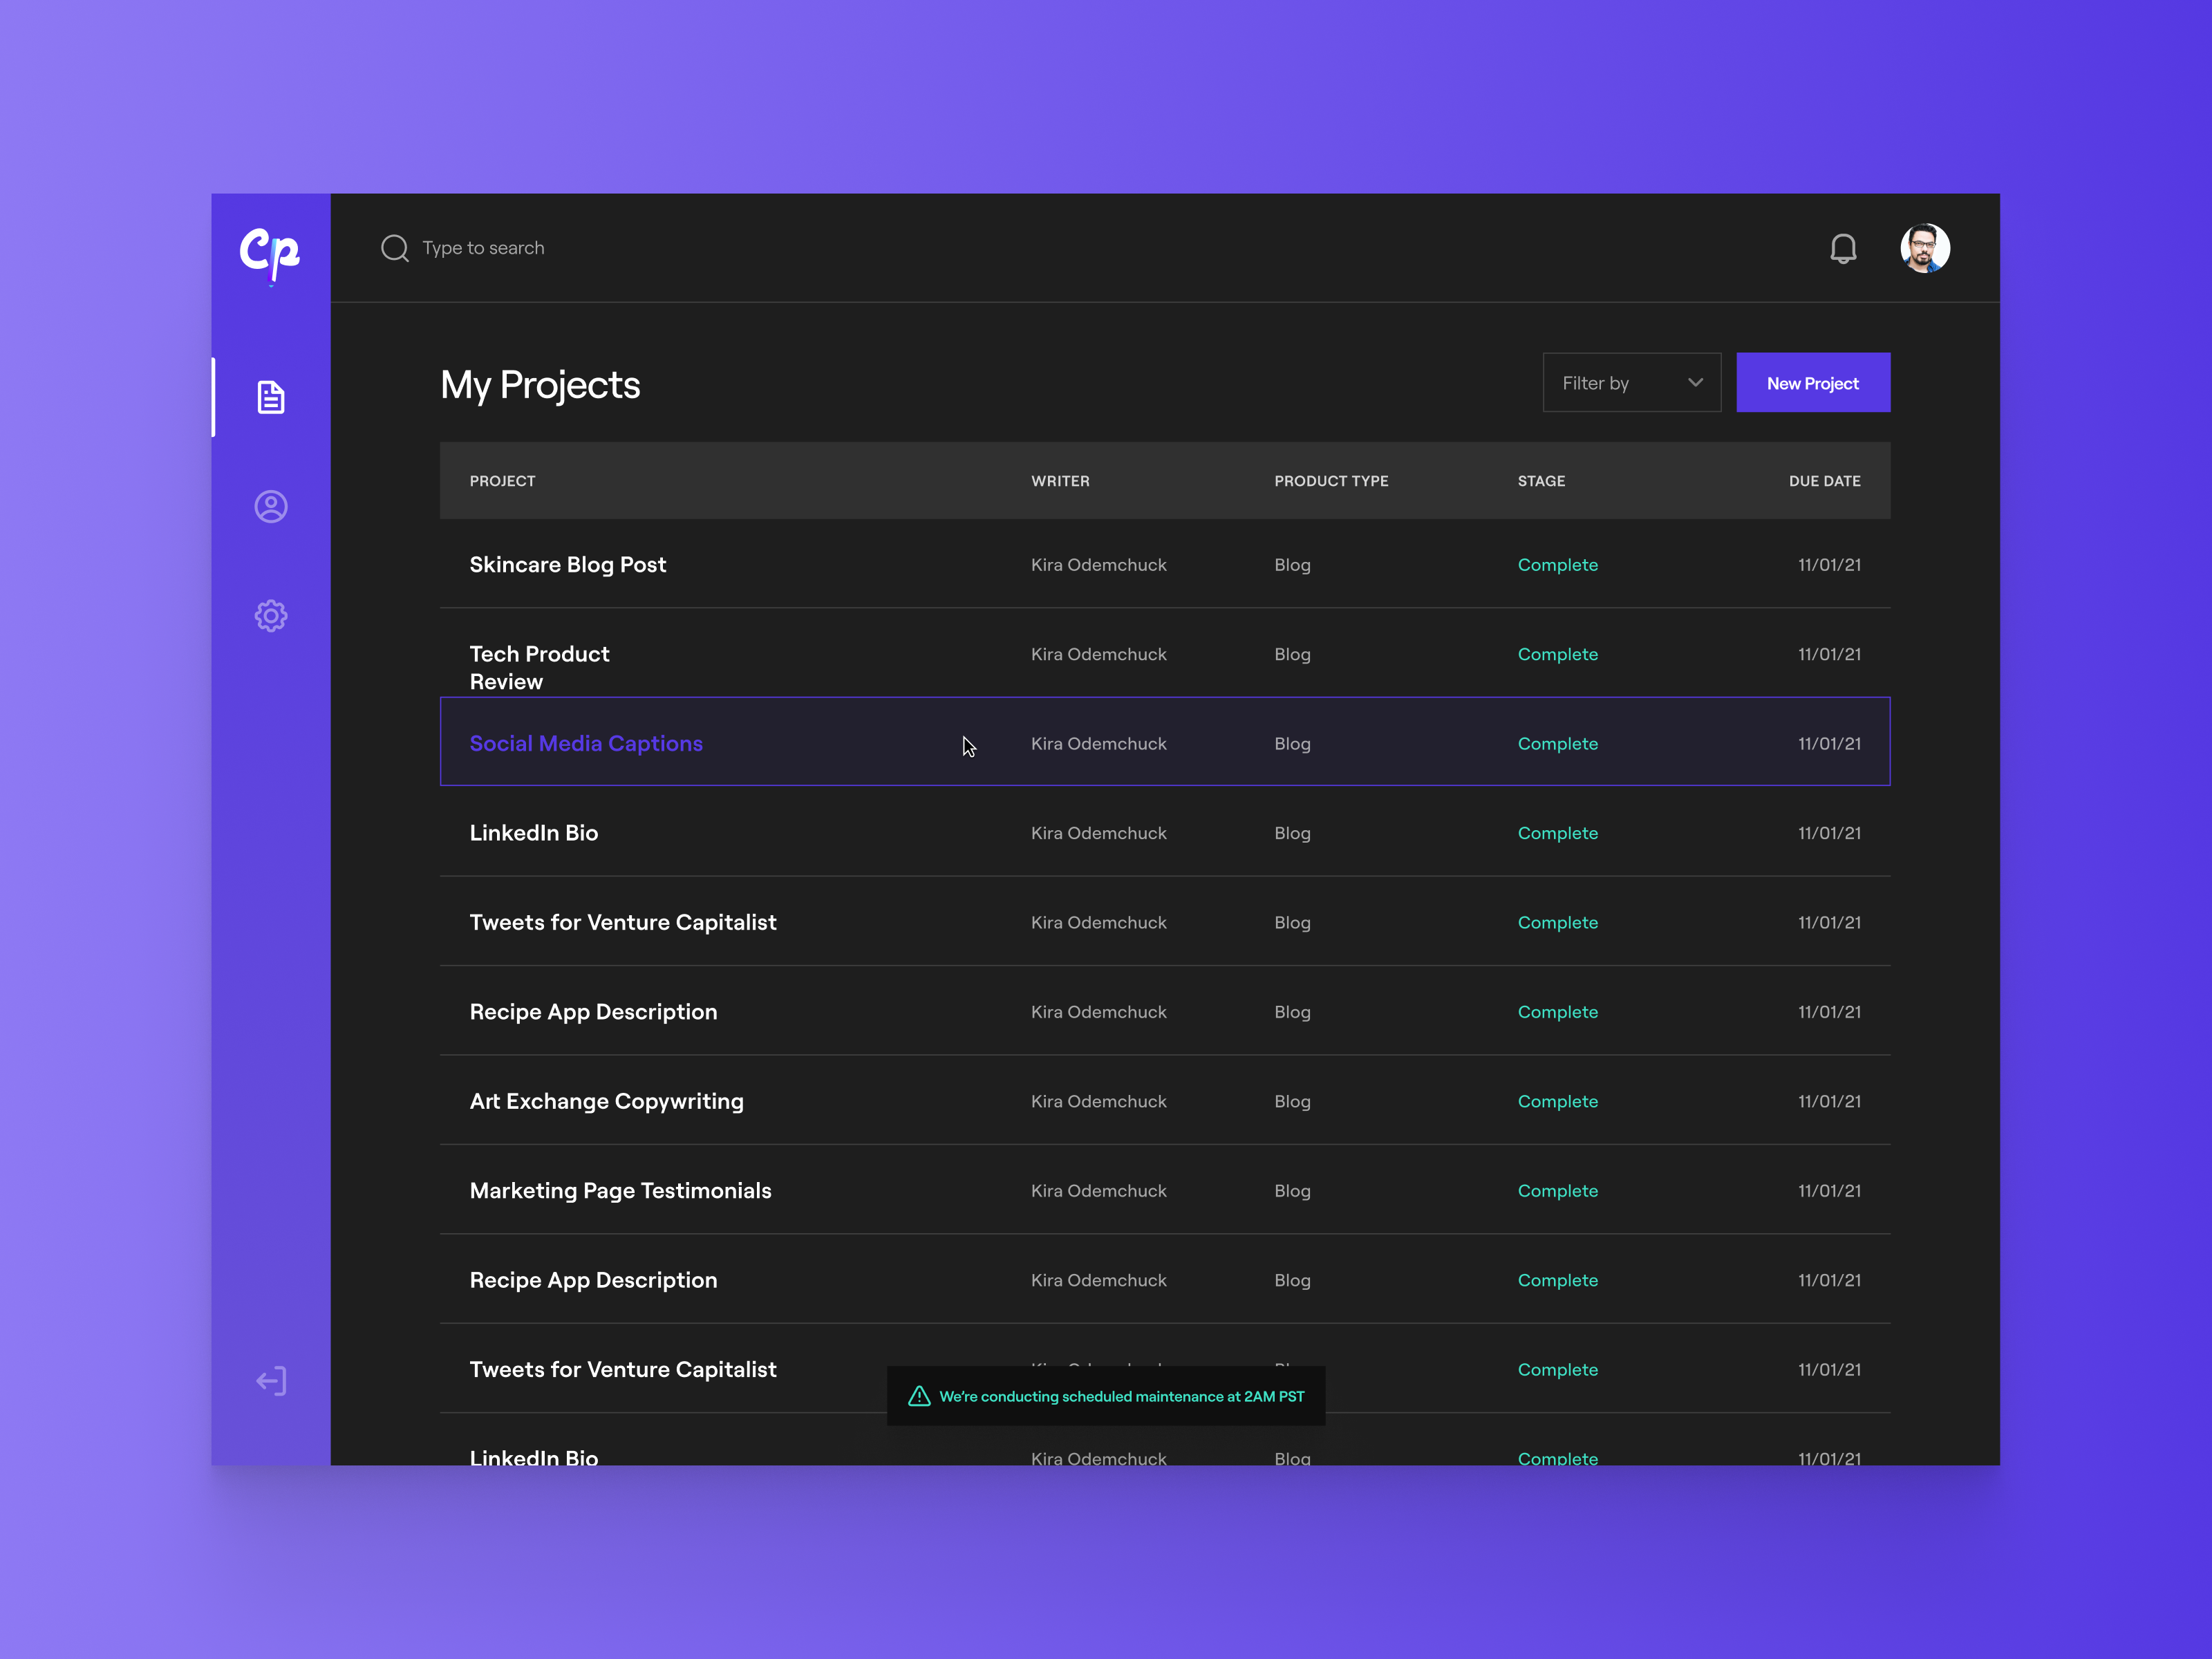Click the search magnifier icon
Image resolution: width=2212 pixels, height=1659 pixels.
pos(395,248)
